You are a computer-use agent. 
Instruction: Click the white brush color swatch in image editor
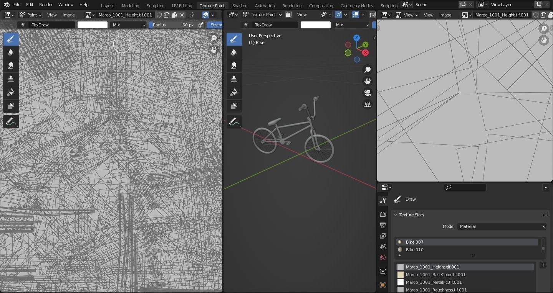point(93,25)
